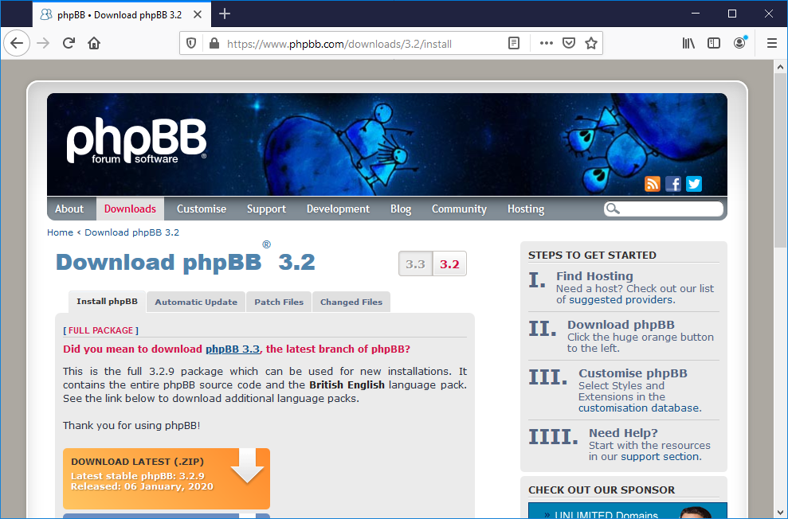The width and height of the screenshot is (788, 519).
Task: Open the Hosting menu item
Action: click(526, 209)
